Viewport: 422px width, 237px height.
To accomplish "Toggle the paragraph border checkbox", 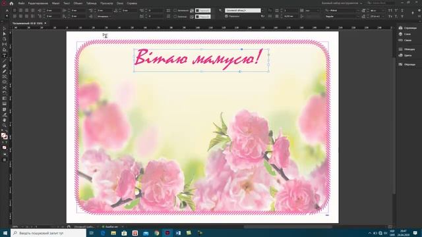I will point(175,16).
